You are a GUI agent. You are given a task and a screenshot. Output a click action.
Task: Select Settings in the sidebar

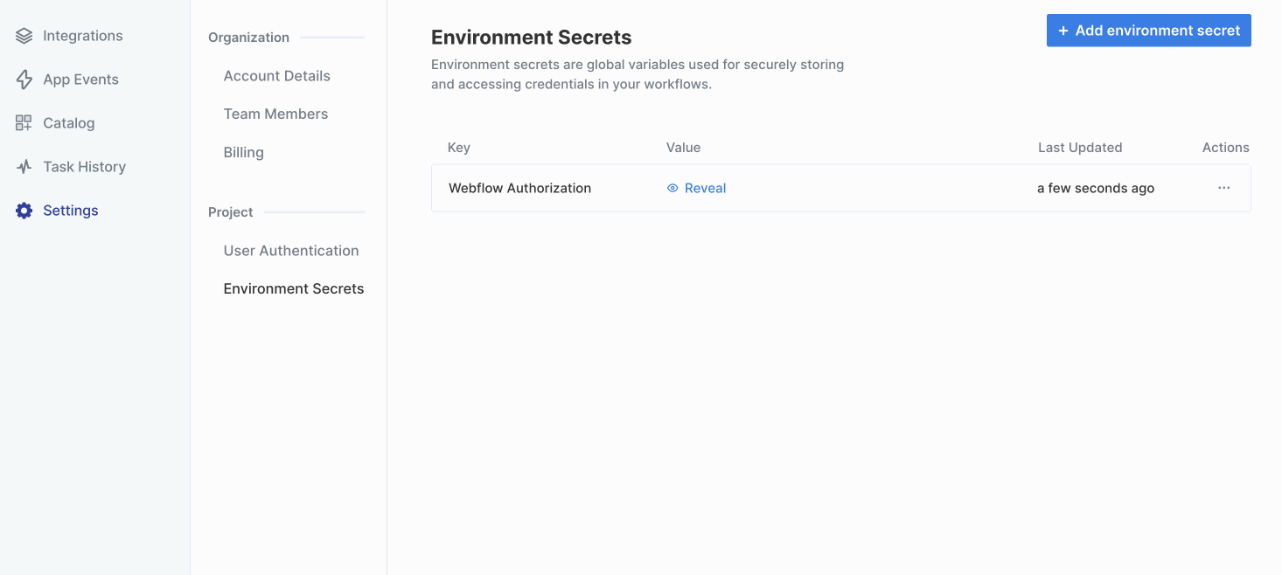[71, 211]
